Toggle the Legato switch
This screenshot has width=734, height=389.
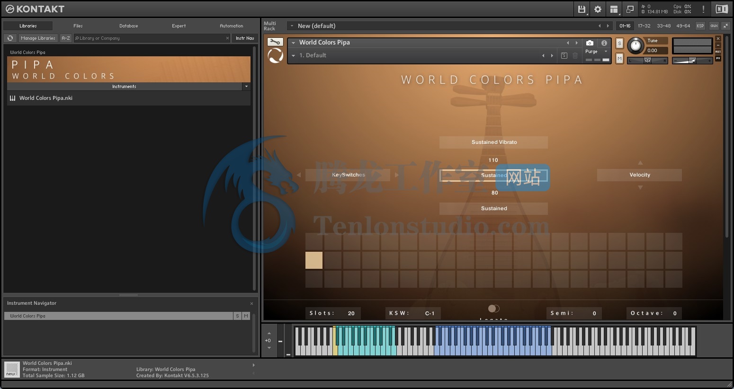[493, 309]
